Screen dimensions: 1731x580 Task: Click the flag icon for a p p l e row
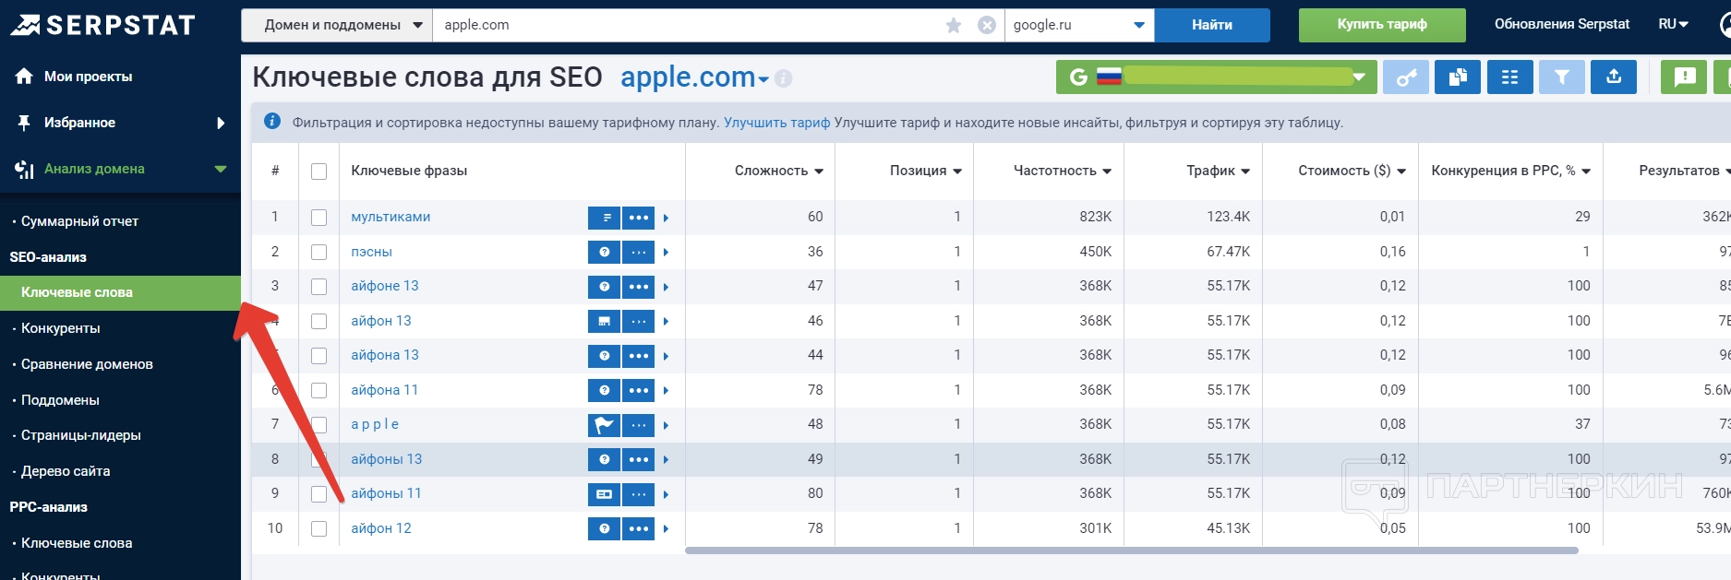[x=605, y=425]
